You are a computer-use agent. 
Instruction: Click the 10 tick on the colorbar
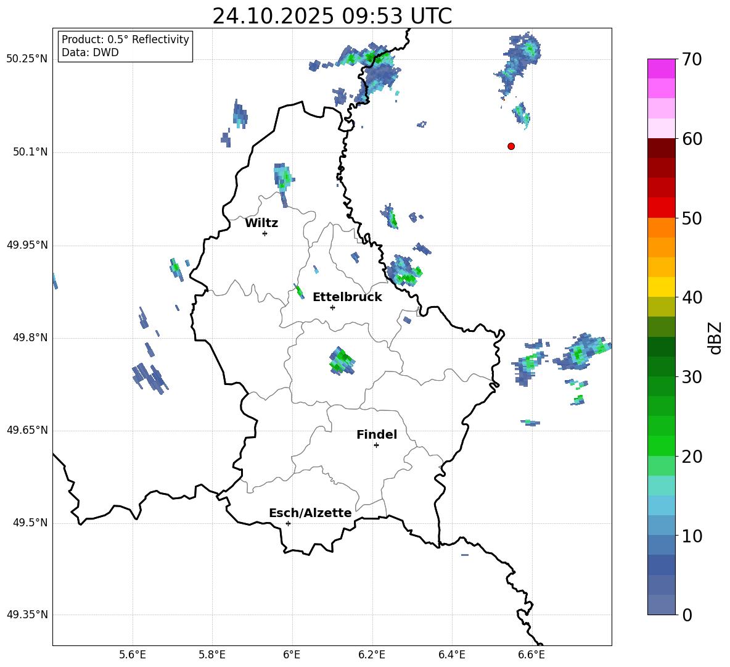pos(692,536)
